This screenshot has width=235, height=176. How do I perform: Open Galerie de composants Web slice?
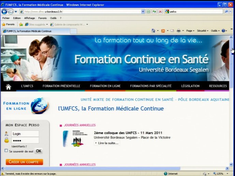pos(68,25)
